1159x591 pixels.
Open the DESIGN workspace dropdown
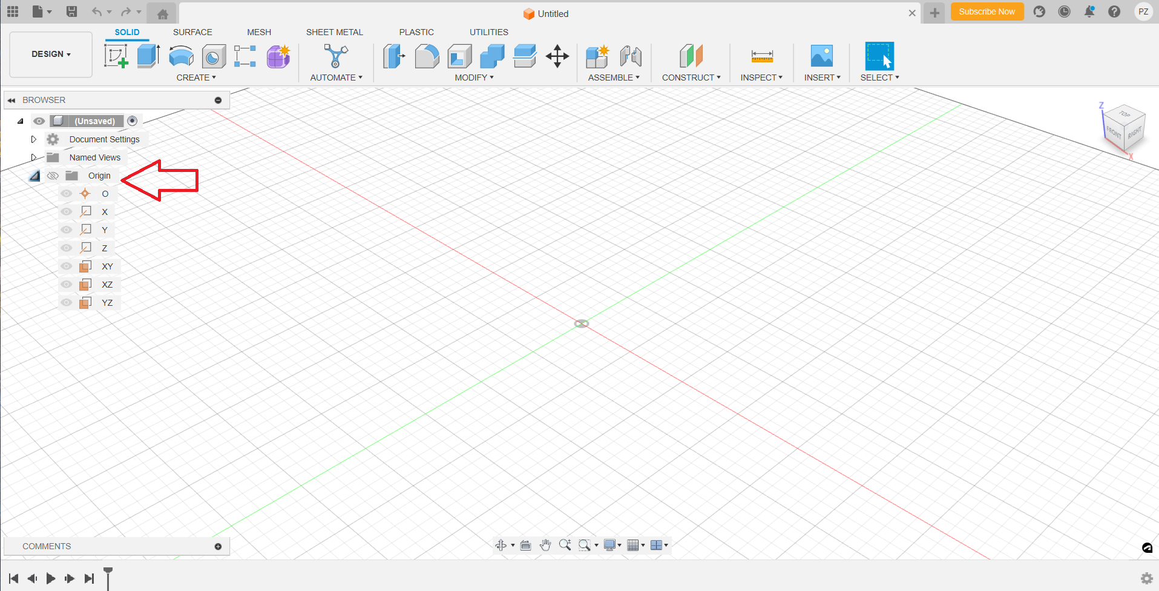(x=51, y=54)
